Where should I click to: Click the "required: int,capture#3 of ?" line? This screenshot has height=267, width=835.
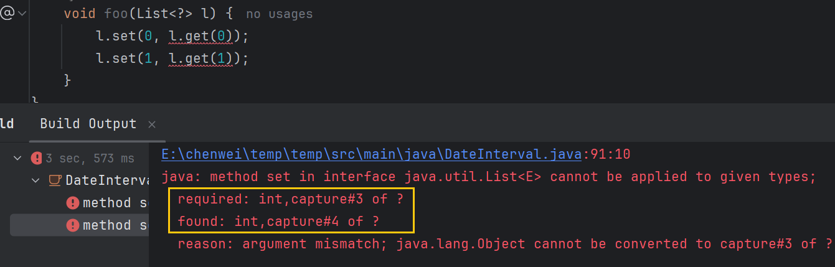[x=290, y=199]
